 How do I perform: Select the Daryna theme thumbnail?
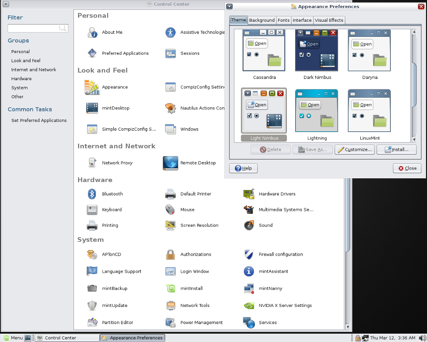369,51
